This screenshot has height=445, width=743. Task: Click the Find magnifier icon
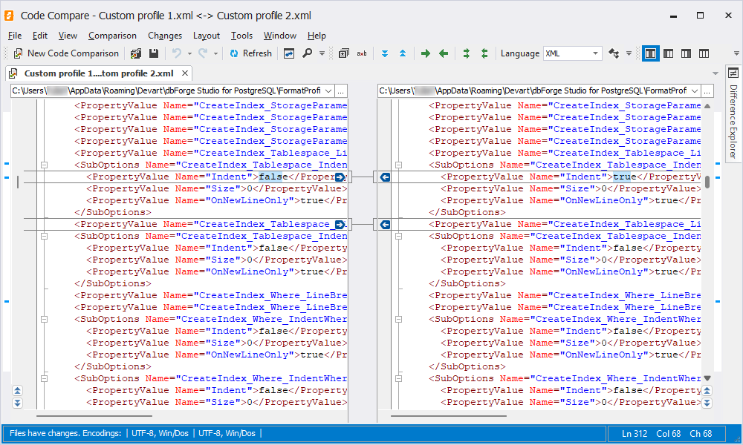pyautogui.click(x=307, y=53)
